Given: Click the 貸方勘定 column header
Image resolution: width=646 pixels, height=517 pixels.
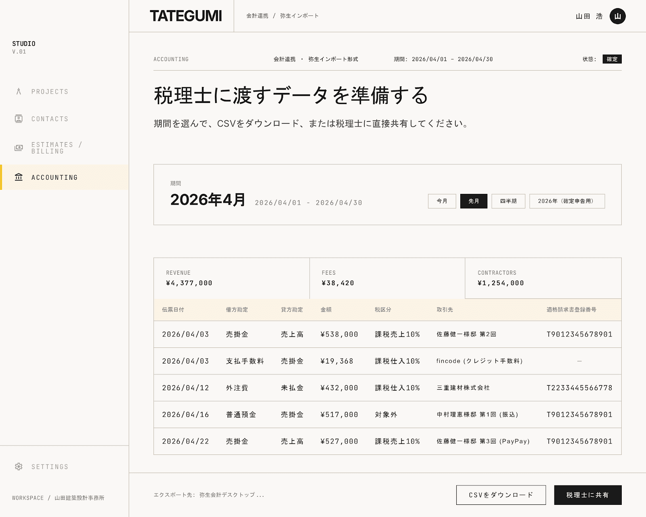Looking at the screenshot, I should 292,309.
